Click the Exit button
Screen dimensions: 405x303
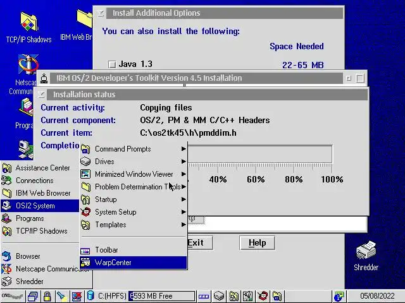(x=200, y=242)
